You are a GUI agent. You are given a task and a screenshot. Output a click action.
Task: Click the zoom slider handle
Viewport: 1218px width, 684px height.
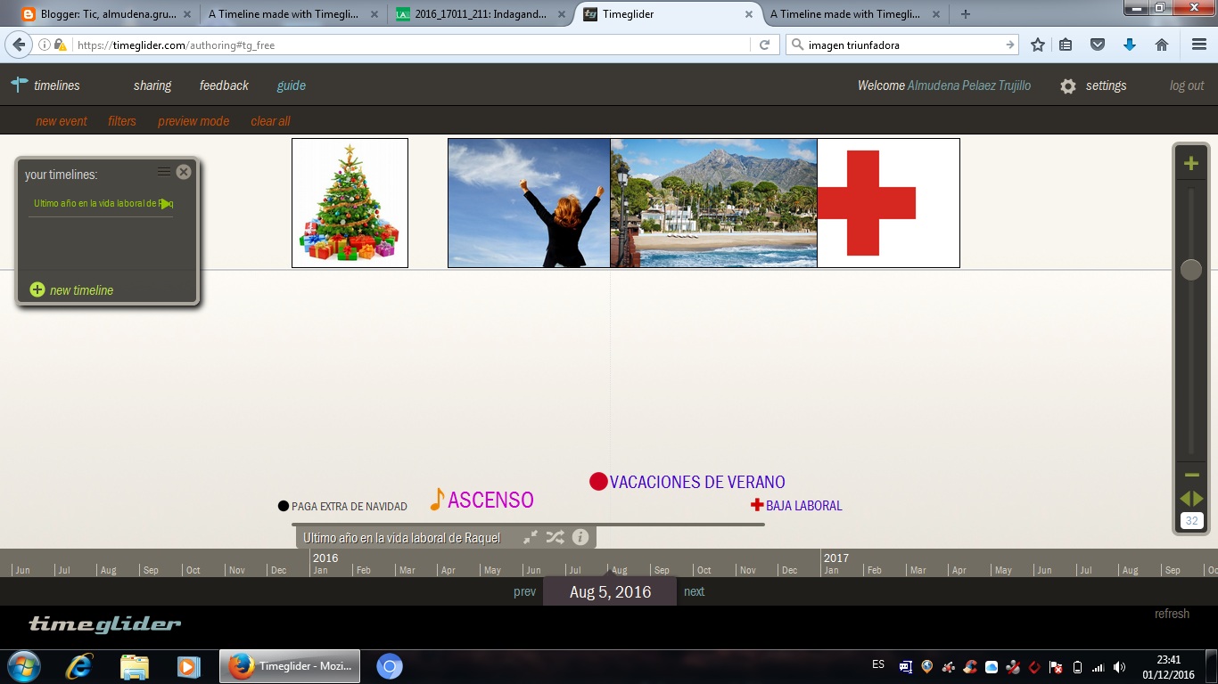pyautogui.click(x=1191, y=269)
